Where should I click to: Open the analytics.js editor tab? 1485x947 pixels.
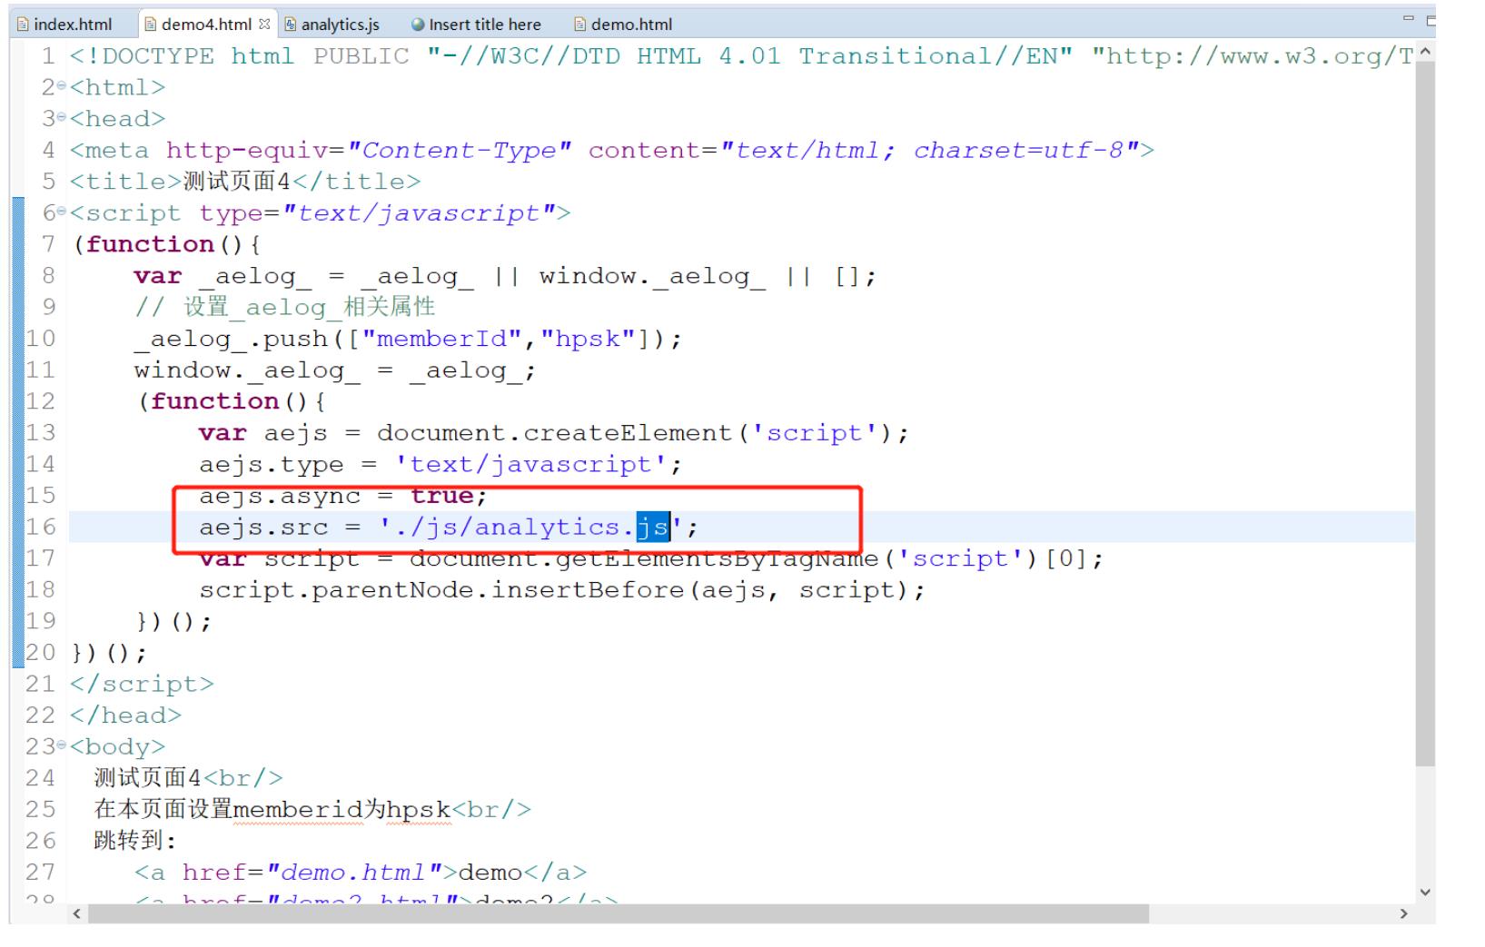(x=332, y=25)
